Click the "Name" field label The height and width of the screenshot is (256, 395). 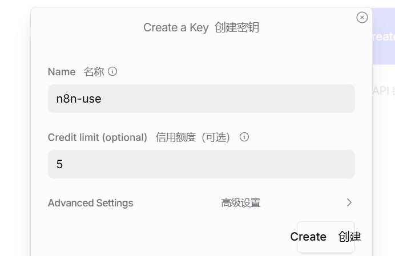pos(62,72)
